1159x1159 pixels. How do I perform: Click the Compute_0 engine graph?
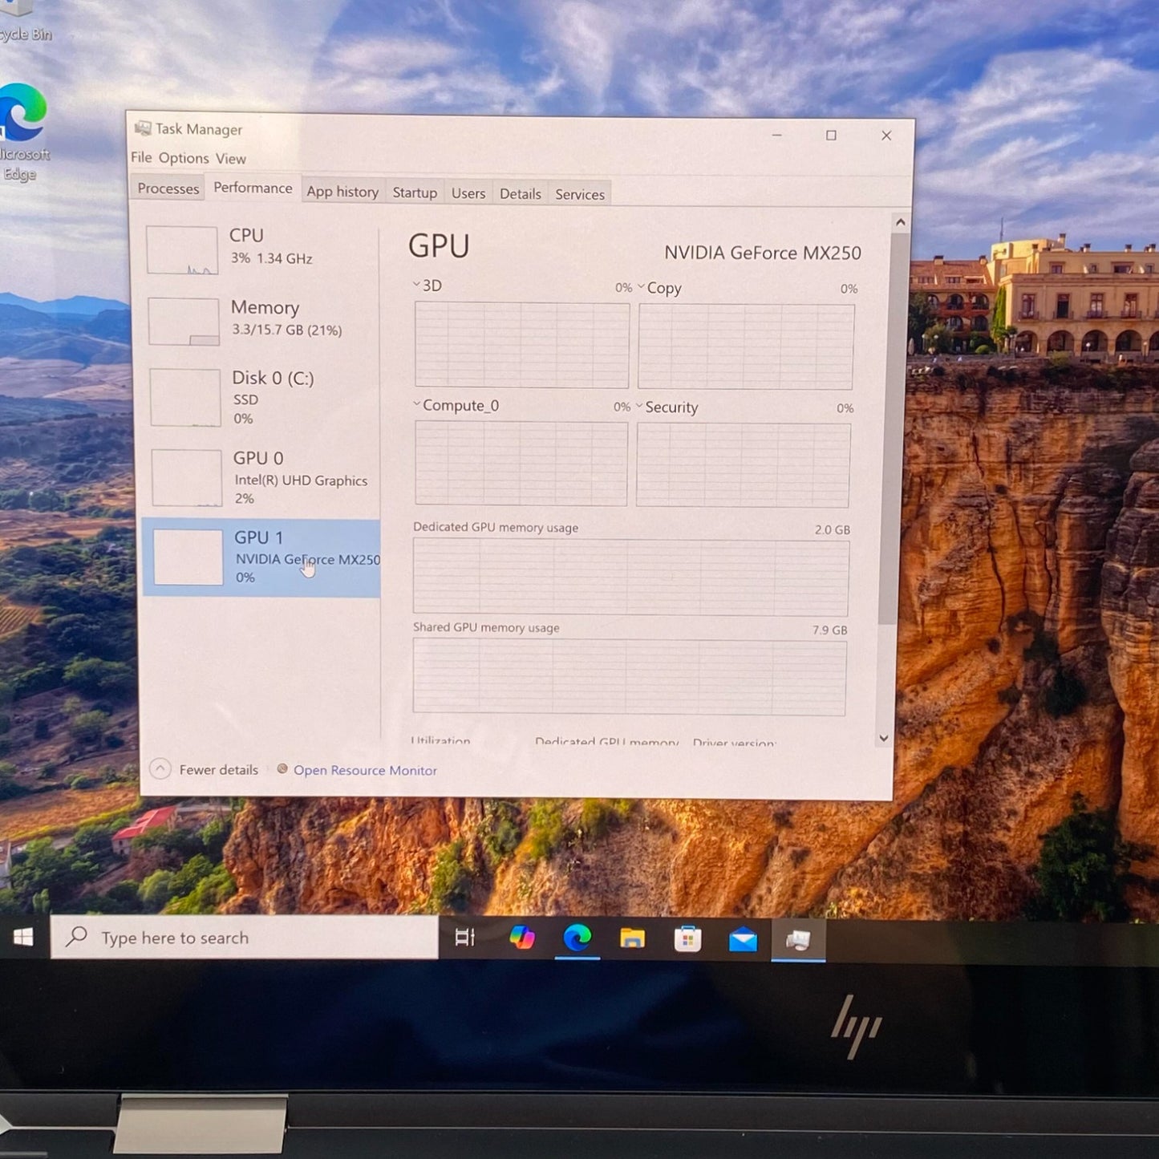[521, 464]
